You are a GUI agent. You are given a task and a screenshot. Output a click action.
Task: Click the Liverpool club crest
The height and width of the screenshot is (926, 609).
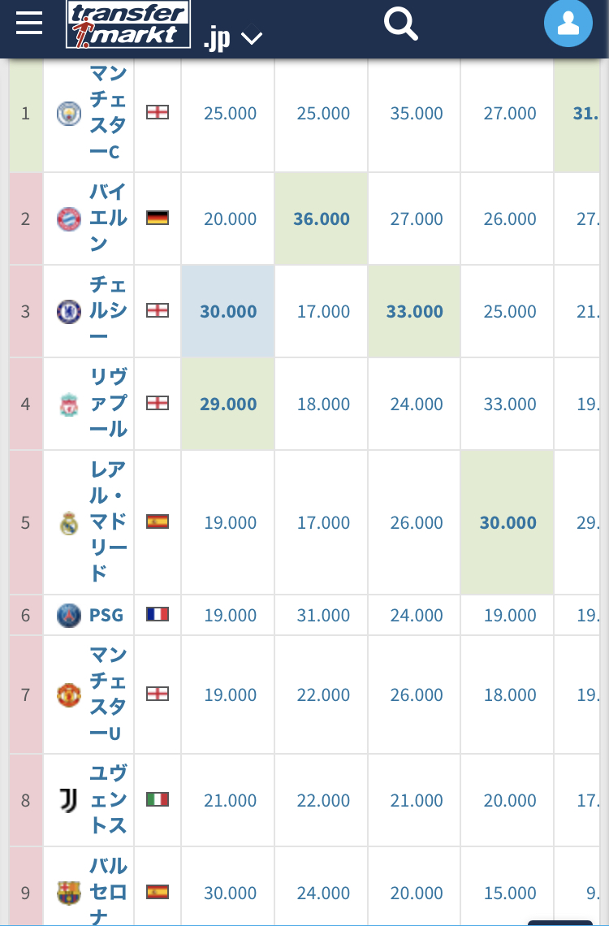click(x=69, y=404)
